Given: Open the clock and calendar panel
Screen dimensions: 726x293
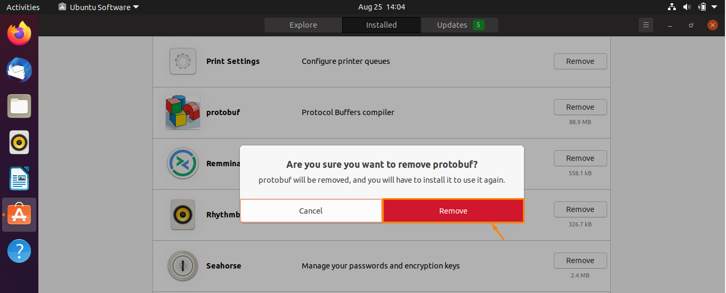Looking at the screenshot, I should click(382, 7).
